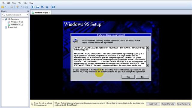The width and height of the screenshot is (192, 108).
Task: Close the Windows 95 (2) tab
Action: [50, 13]
